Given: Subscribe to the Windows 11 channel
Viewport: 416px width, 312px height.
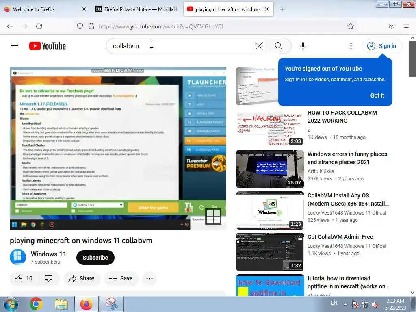Looking at the screenshot, I should pos(95,258).
